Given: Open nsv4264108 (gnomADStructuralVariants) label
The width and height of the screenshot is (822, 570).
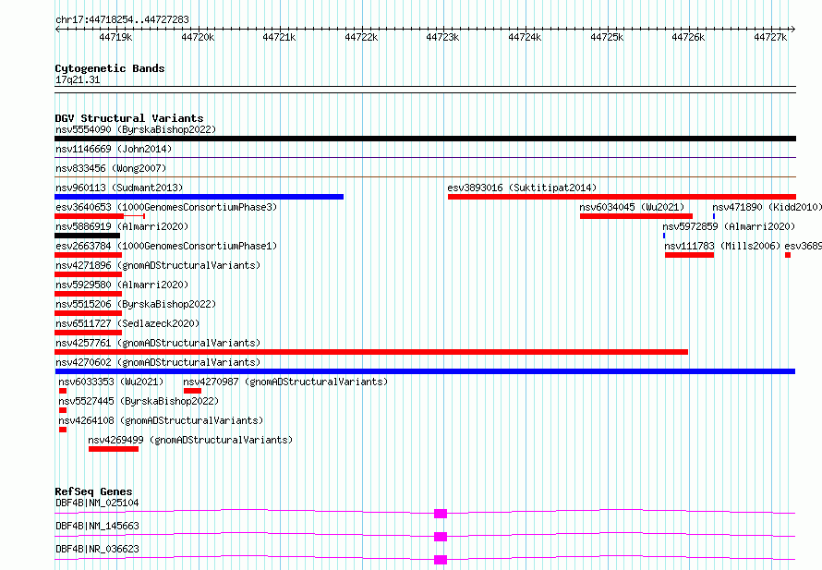Looking at the screenshot, I should tap(161, 420).
